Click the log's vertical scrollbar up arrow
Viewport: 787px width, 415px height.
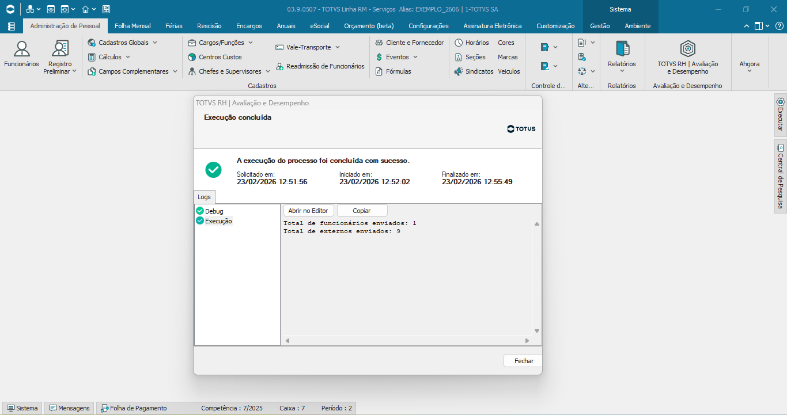click(x=537, y=224)
